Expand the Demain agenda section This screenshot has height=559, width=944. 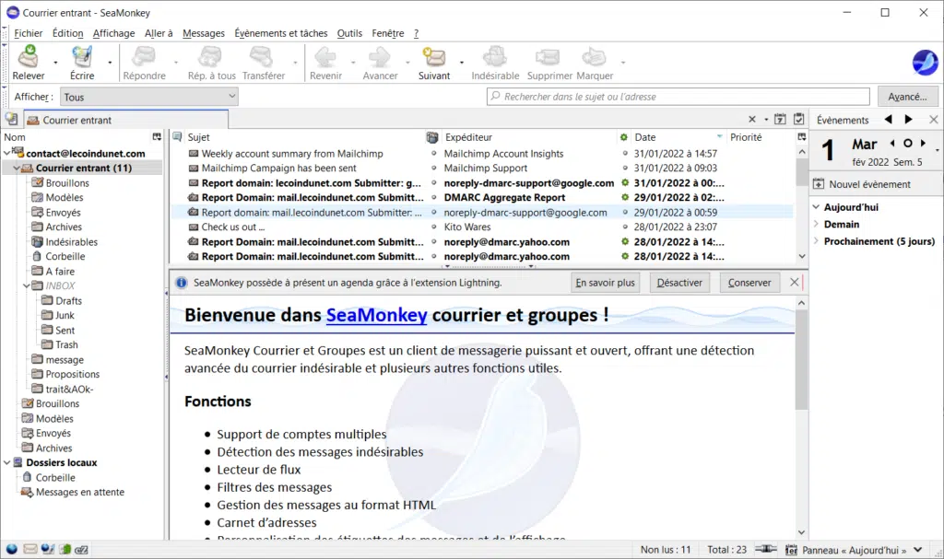pyautogui.click(x=817, y=224)
